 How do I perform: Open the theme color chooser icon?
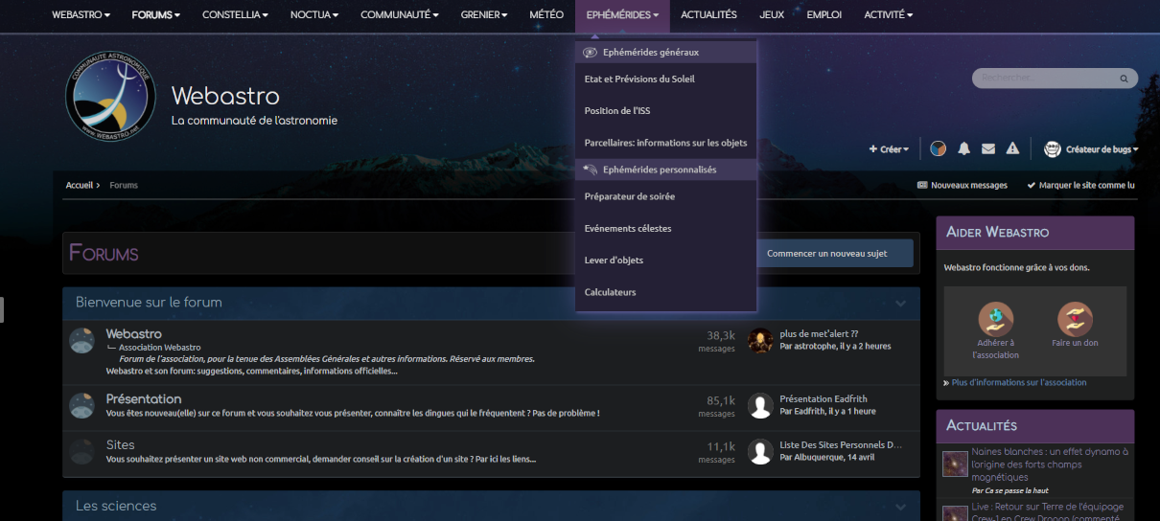click(939, 148)
